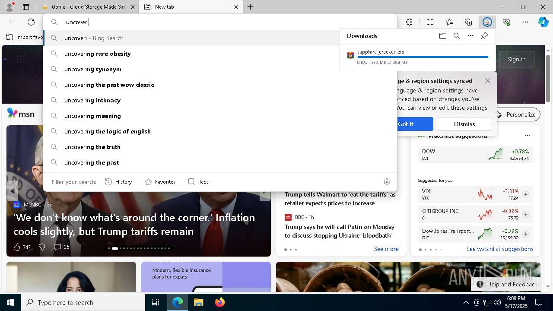Open Help and Feedback button
This screenshot has width=553, height=311.
tap(507, 284)
